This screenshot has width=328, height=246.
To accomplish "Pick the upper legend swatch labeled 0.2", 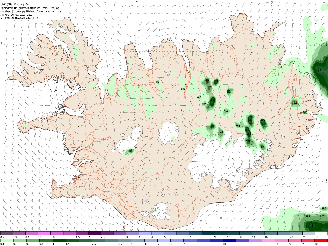I will [6, 233].
